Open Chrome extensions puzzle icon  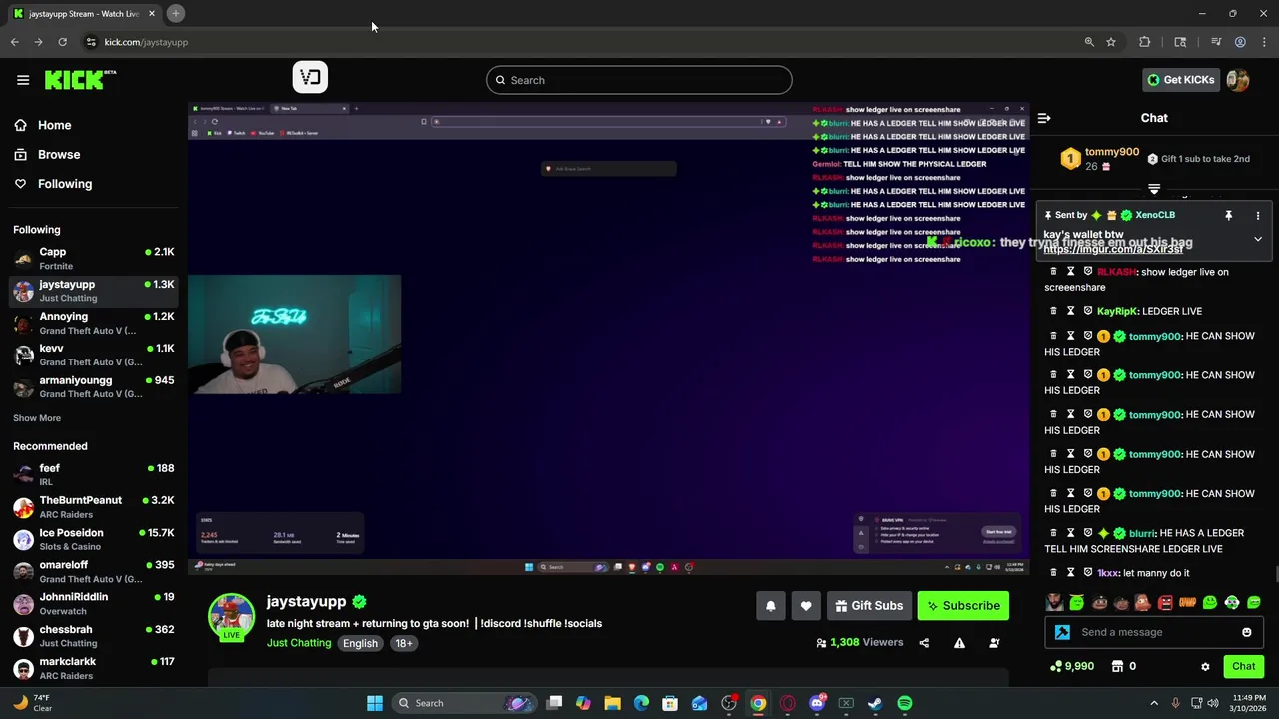click(x=1145, y=42)
